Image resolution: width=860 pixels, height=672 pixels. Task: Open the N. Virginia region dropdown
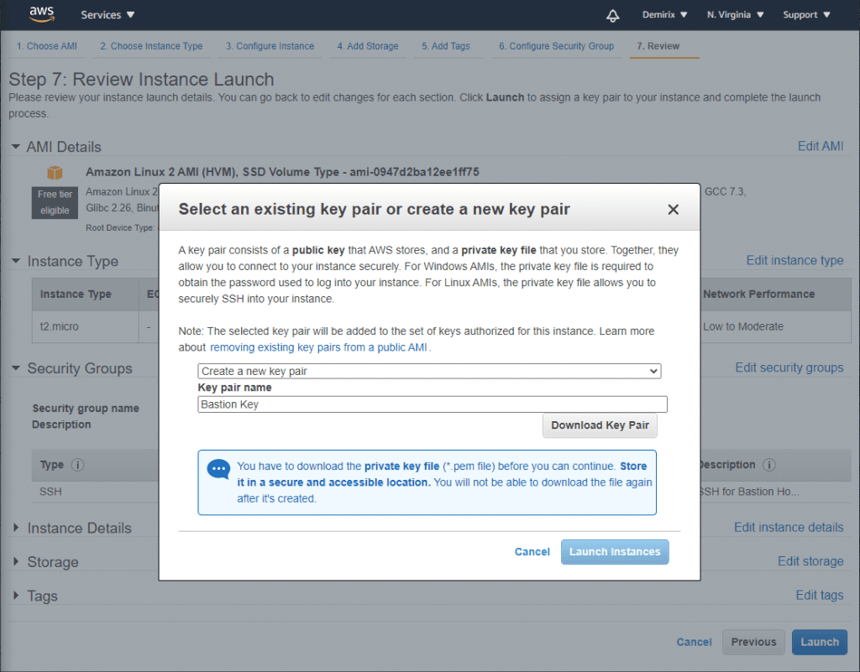[735, 15]
